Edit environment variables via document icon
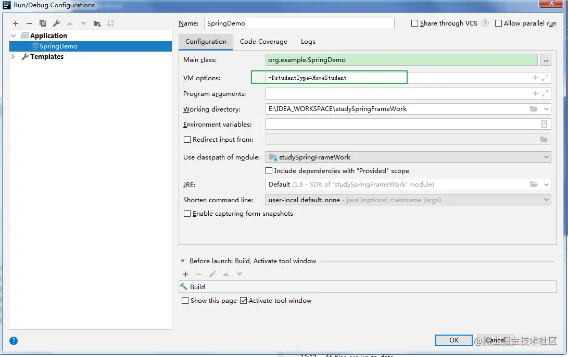Viewport: 568px width, 357px height. (544, 124)
